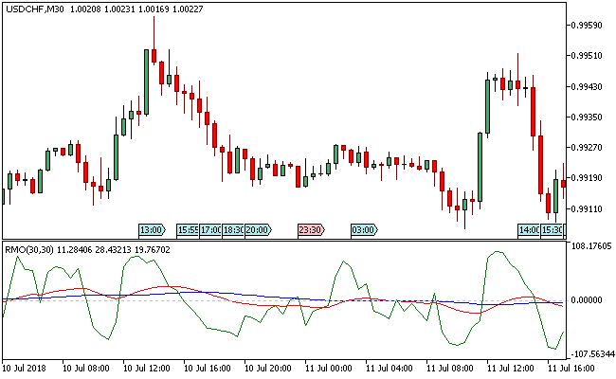Viewport: 616px width, 379px height.
Task: Open the 03:00 event marker
Action: point(363,229)
